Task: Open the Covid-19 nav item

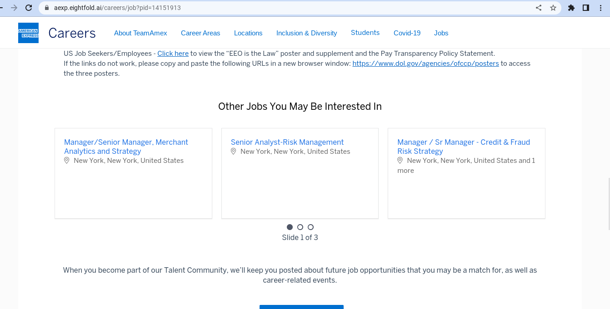Action: pyautogui.click(x=407, y=33)
